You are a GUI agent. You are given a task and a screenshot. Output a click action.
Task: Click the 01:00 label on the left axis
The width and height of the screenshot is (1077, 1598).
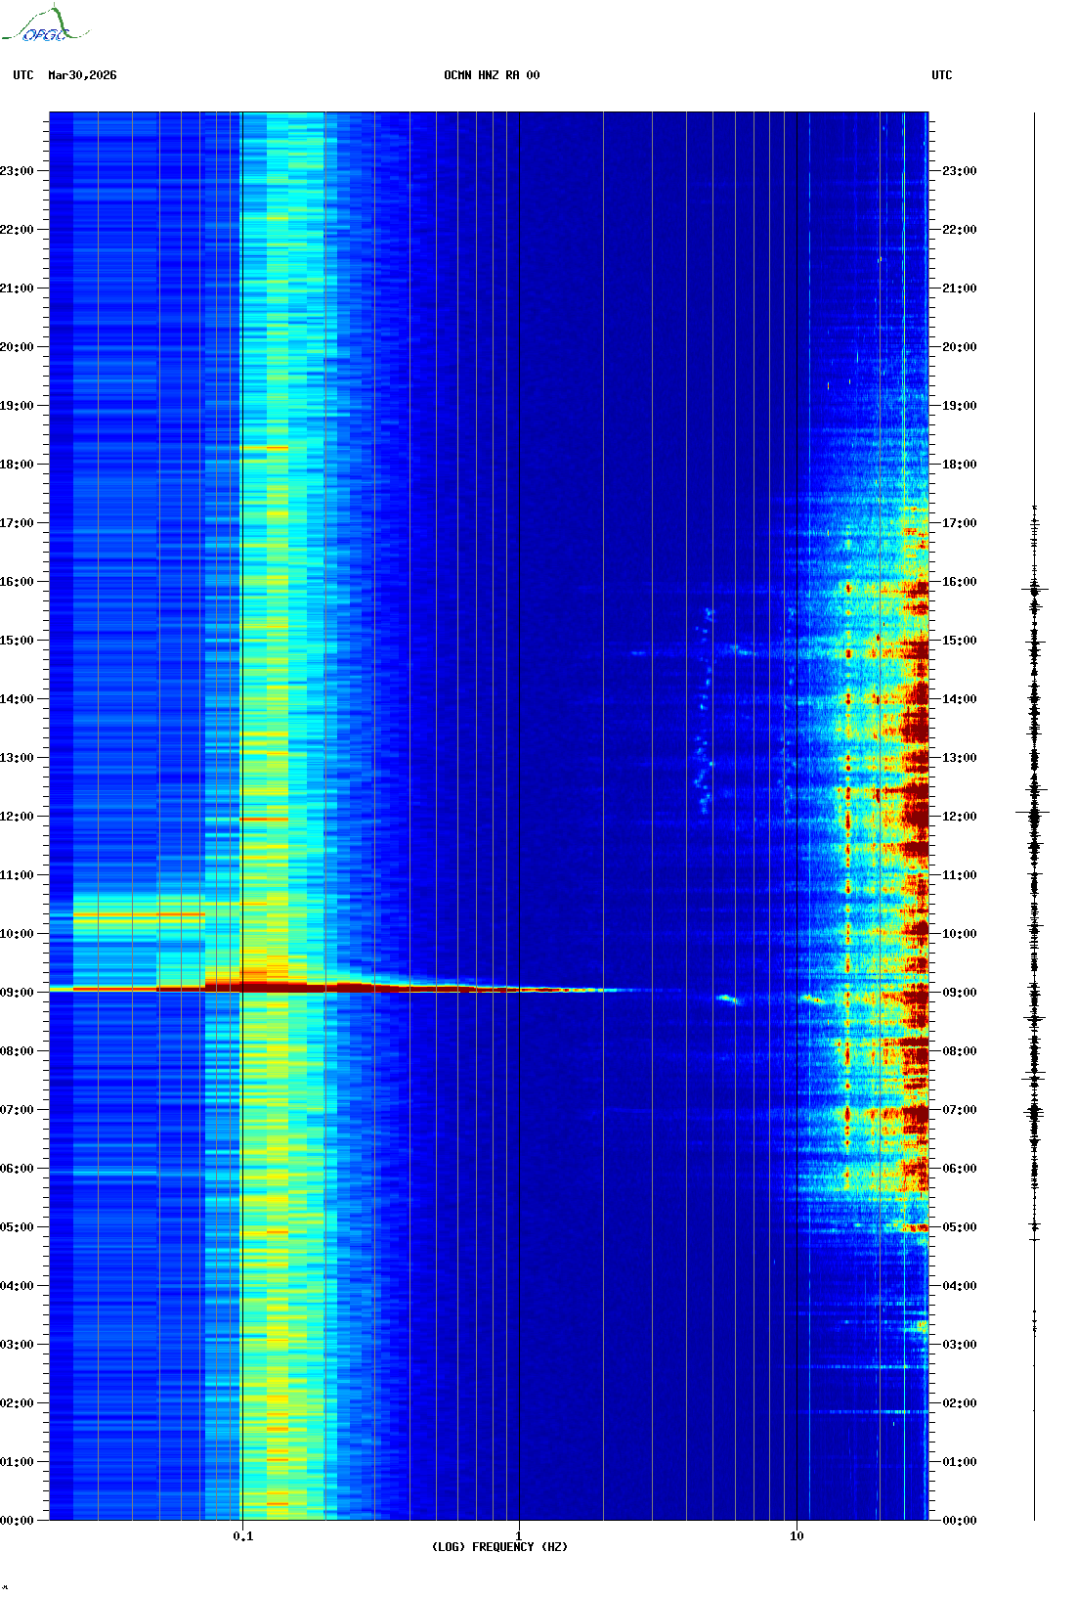[17, 1462]
